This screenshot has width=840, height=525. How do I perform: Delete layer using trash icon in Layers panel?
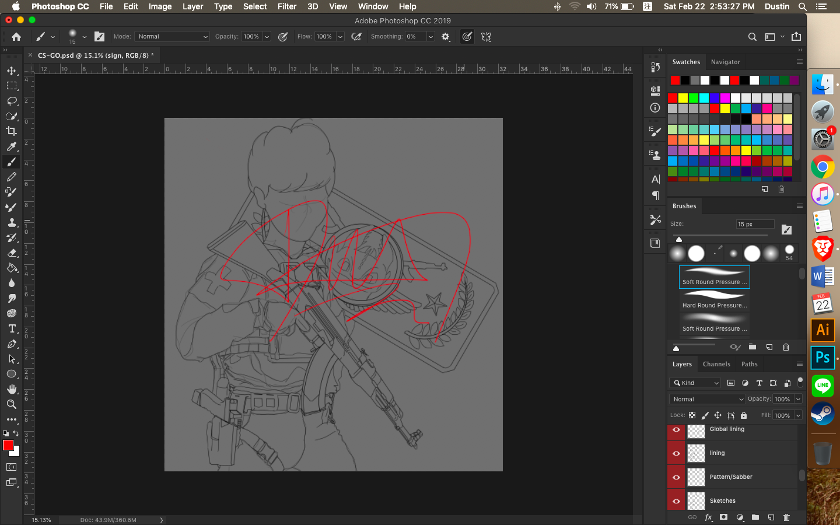(786, 517)
